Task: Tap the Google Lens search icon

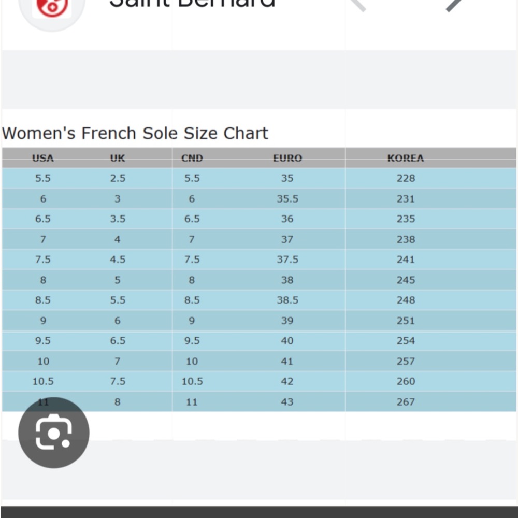Action: tap(53, 433)
